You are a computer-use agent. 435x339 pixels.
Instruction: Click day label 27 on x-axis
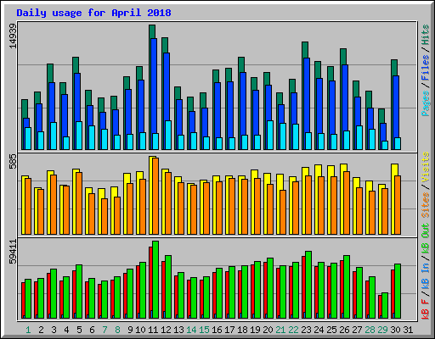coord(357,330)
